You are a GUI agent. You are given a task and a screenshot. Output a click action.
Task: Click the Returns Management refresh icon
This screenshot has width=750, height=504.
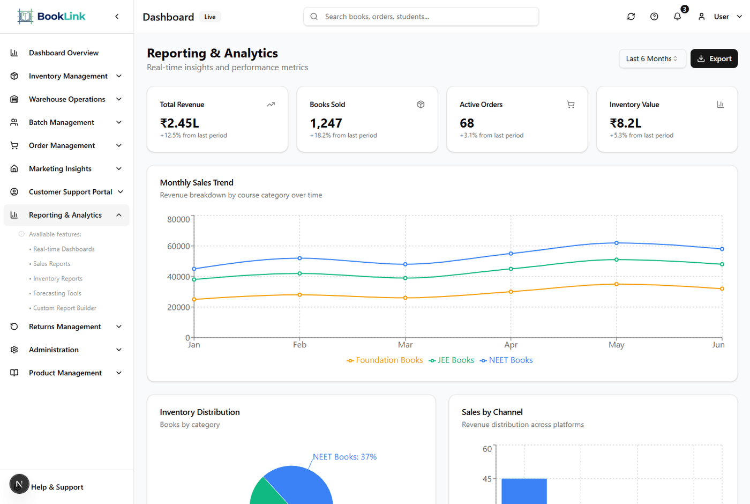pos(13,327)
